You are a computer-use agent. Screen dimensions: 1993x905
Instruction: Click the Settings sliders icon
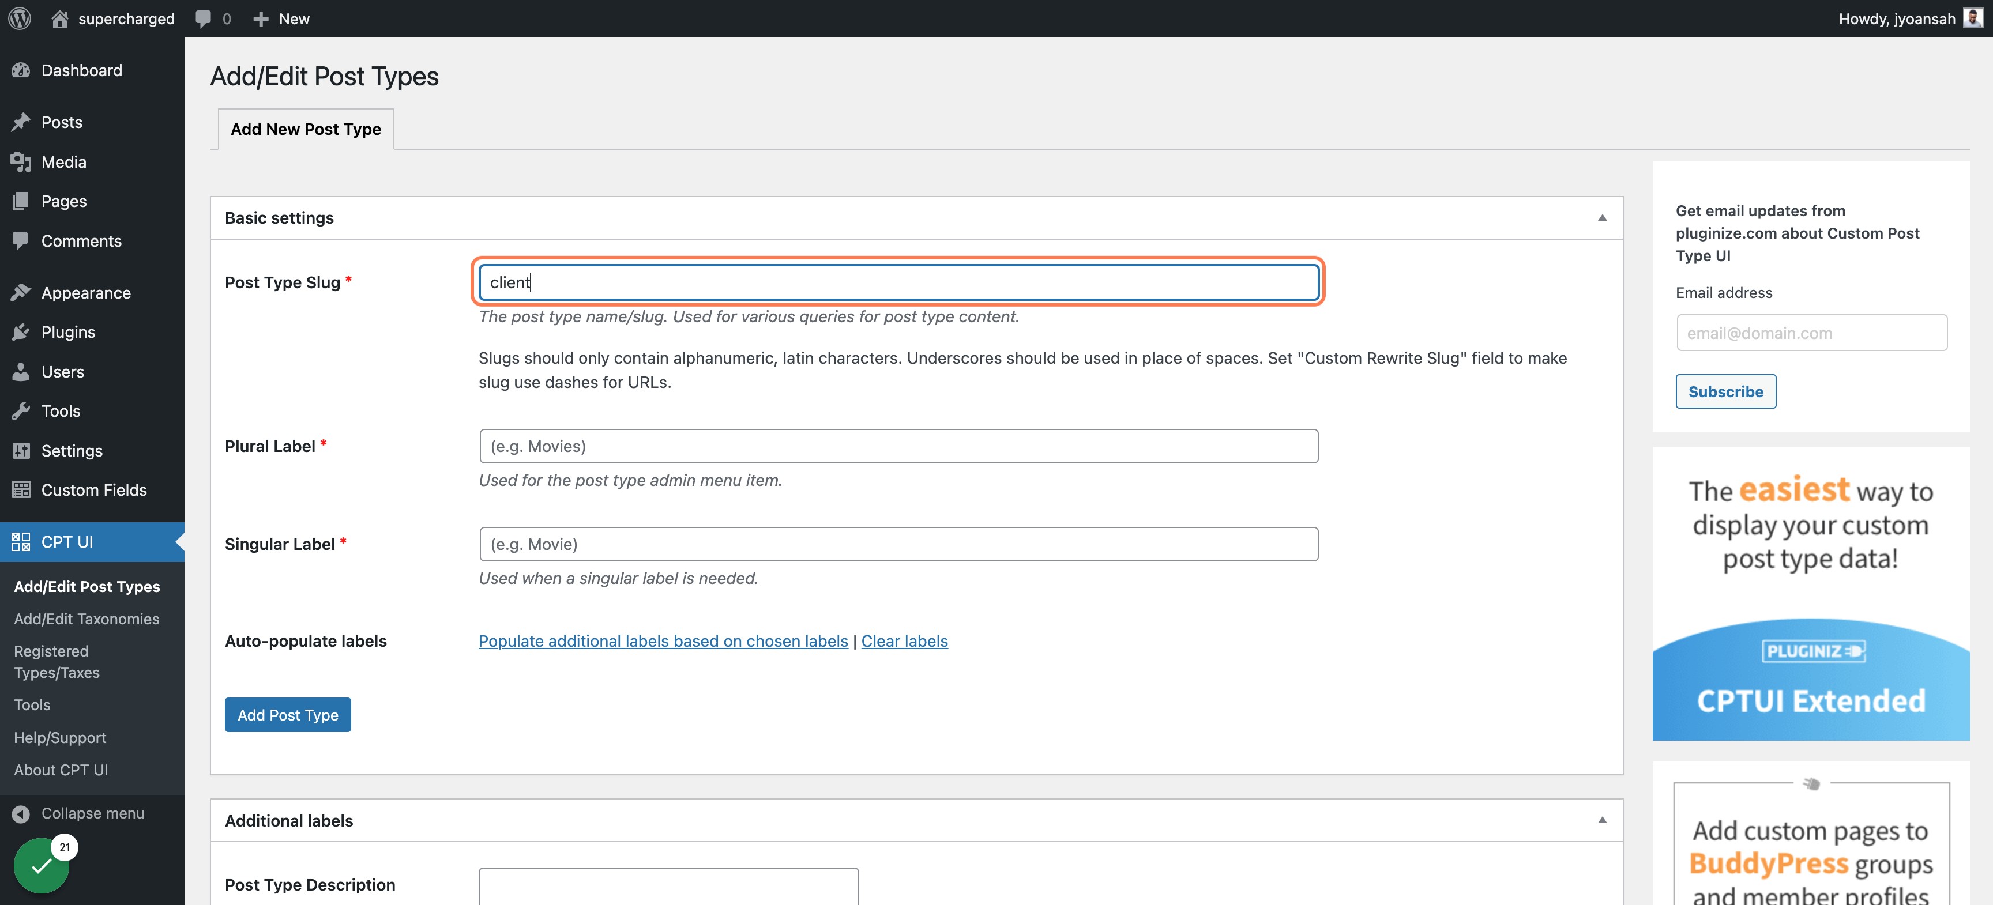coord(21,450)
